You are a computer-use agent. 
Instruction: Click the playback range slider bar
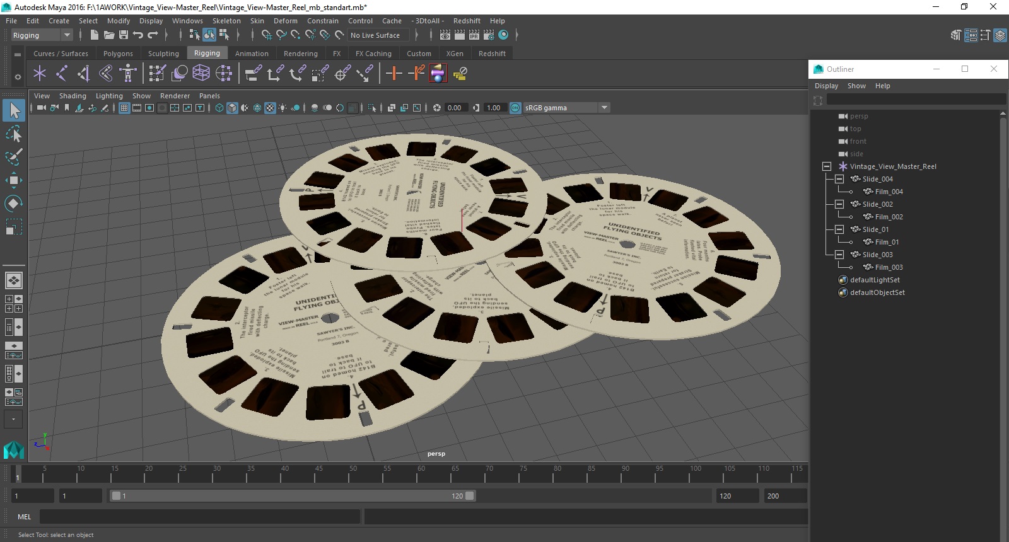(x=293, y=496)
